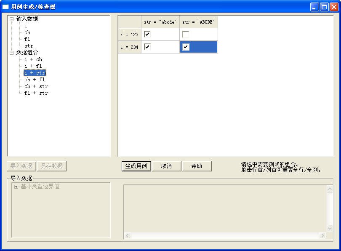Image resolution: width=341 pixels, height=251 pixels.
Task: Collapse the 数据组合 tree node
Action: pyautogui.click(x=11, y=53)
